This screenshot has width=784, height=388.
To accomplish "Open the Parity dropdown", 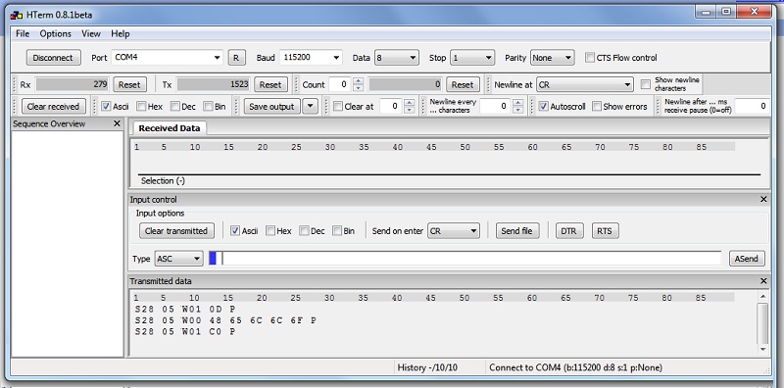I will 552,58.
